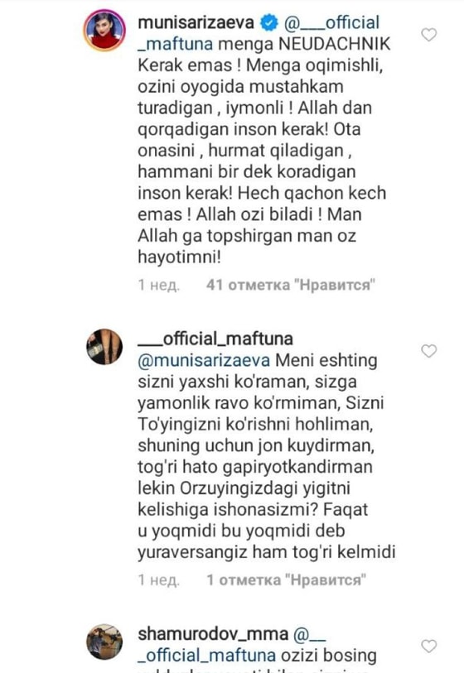Open the ___official_maftuna username on the second comment

point(215,339)
